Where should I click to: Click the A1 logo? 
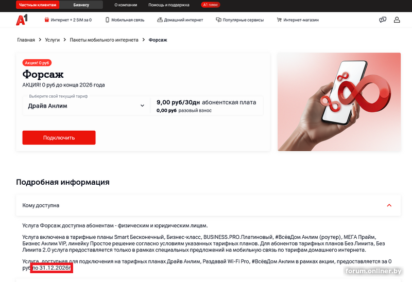tap(22, 20)
